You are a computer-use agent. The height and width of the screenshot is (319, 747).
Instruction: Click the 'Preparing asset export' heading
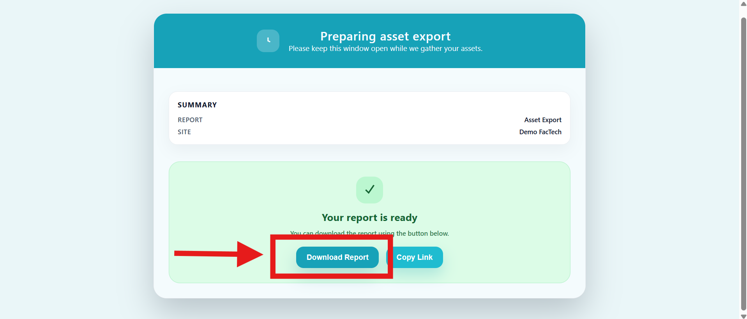coord(385,37)
